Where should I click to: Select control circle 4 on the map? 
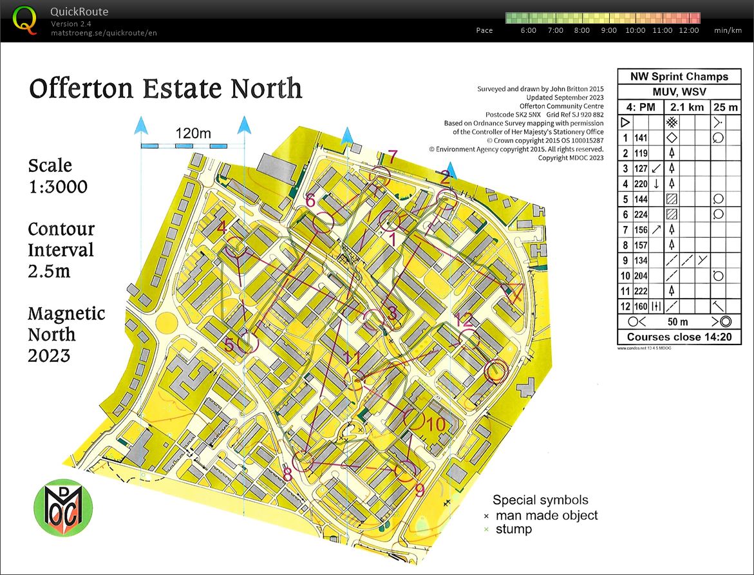(x=236, y=247)
